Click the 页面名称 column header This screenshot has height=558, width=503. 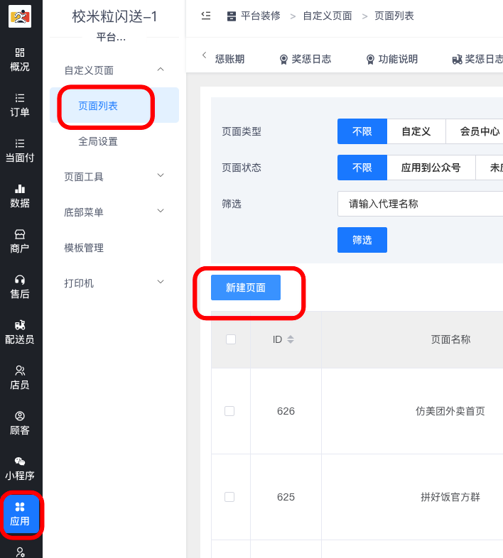click(x=450, y=339)
